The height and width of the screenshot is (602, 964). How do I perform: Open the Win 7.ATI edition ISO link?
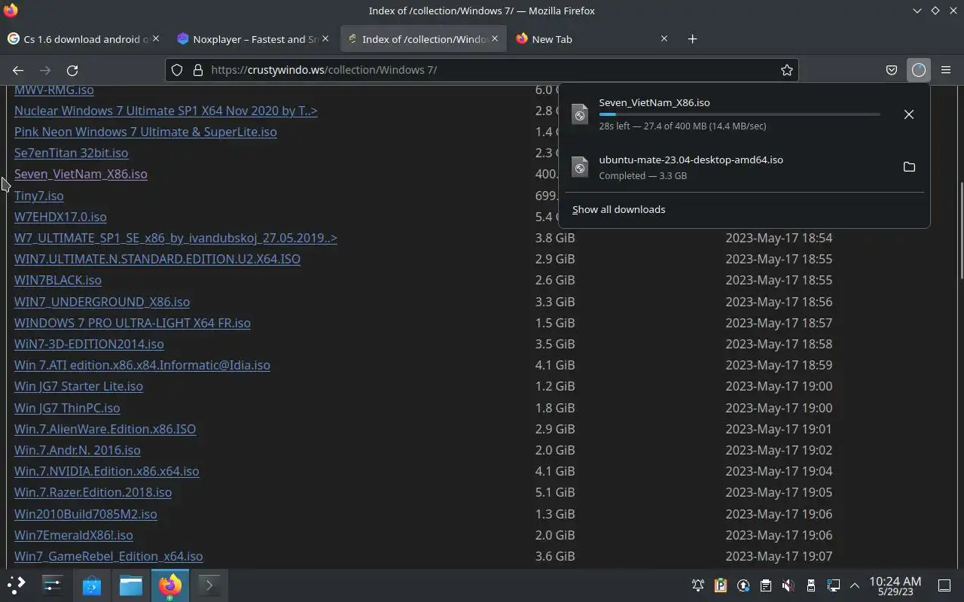coord(142,365)
